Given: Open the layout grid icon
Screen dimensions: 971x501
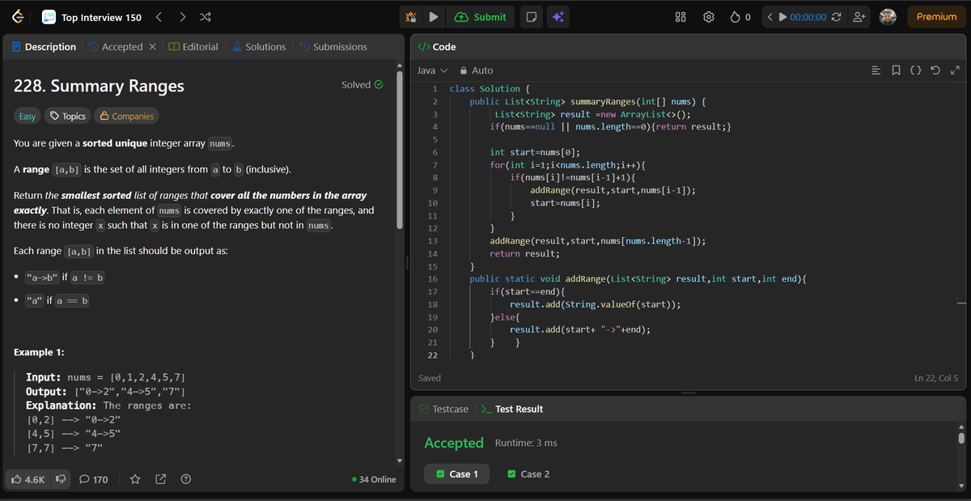Looking at the screenshot, I should 682,17.
